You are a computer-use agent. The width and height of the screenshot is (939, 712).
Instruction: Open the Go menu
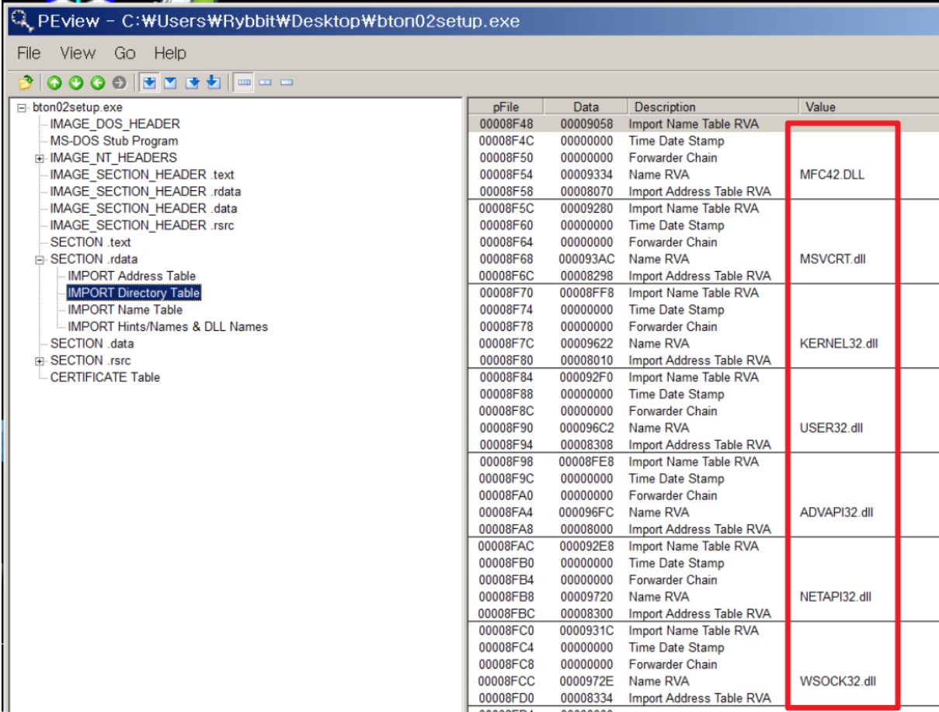pos(125,53)
